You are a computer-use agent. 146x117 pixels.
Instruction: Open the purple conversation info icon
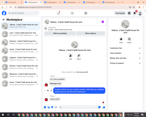pyautogui.click(x=103, y=22)
